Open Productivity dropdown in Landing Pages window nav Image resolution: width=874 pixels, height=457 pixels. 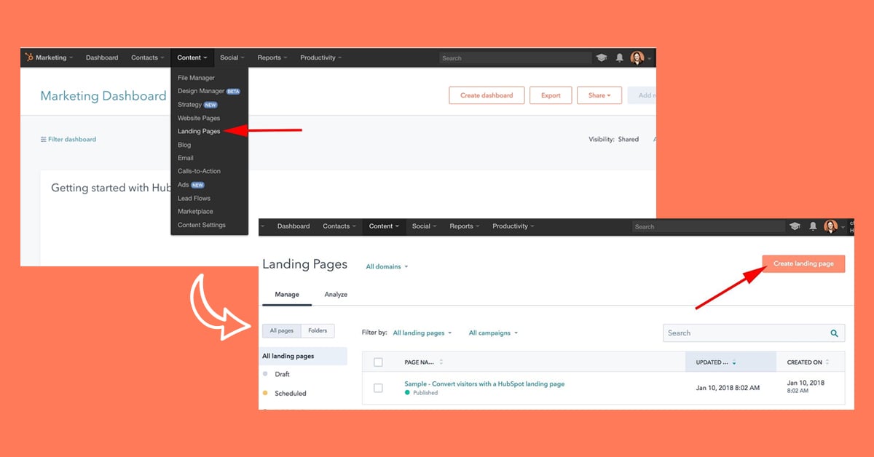pyautogui.click(x=513, y=226)
